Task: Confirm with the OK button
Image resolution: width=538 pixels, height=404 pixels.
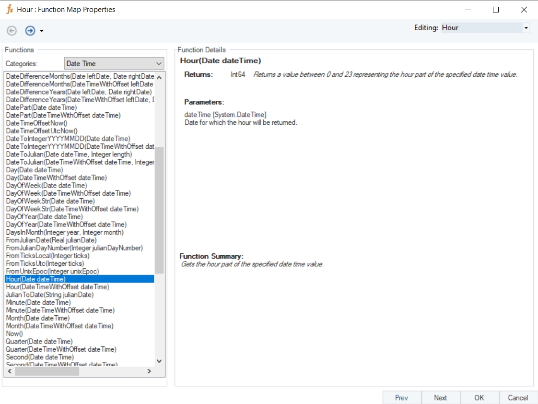Action: point(479,397)
